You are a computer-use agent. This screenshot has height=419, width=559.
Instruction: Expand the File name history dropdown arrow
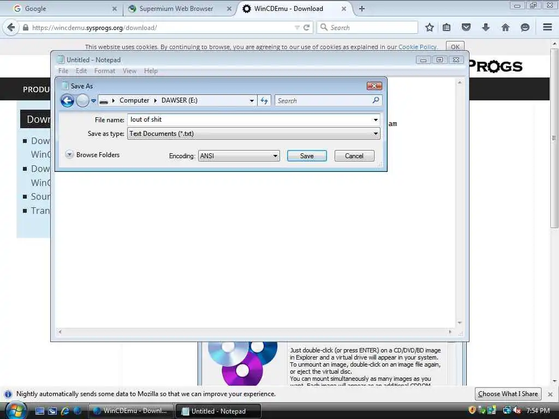376,119
